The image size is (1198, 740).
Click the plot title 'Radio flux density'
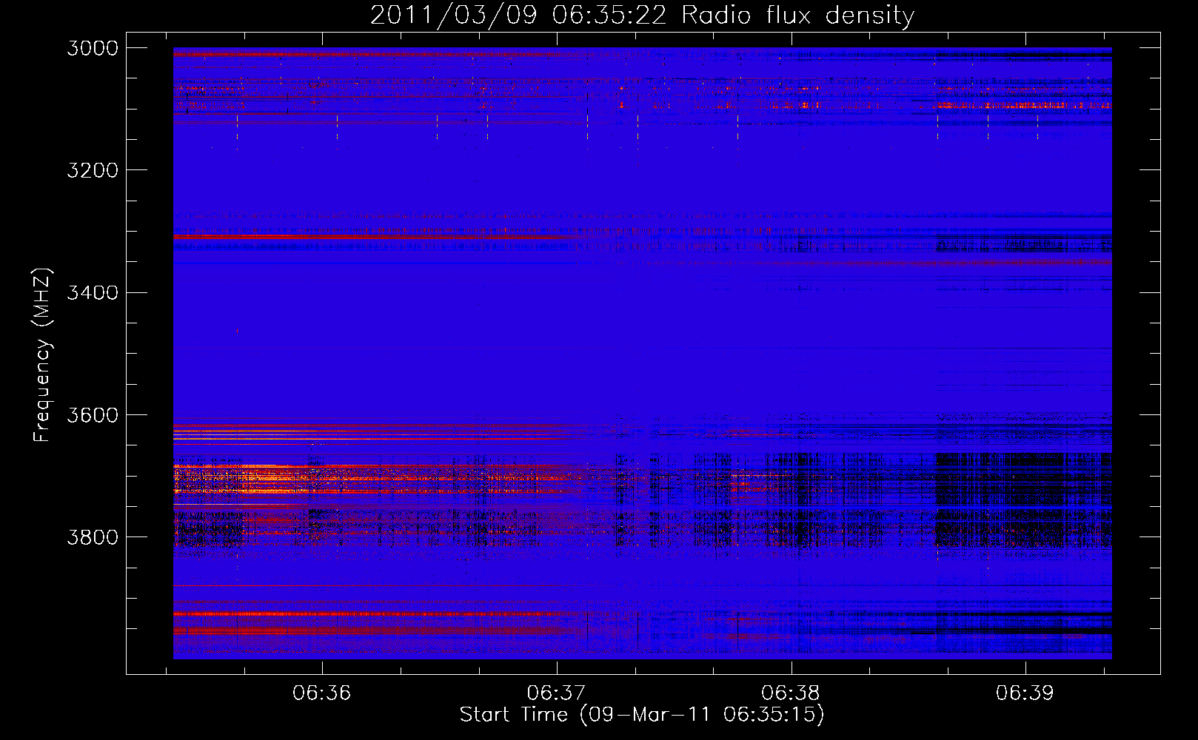[x=798, y=16]
